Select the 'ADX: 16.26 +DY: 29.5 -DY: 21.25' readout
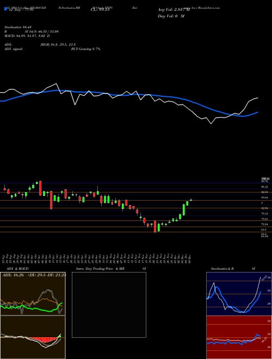The width and height of the screenshot is (272, 359). click(x=34, y=275)
